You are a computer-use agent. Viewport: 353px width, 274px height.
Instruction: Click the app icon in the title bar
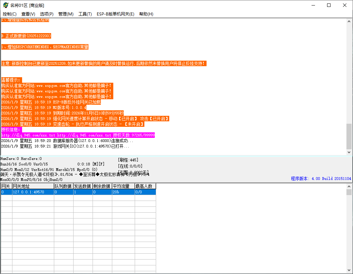(x=6, y=5)
